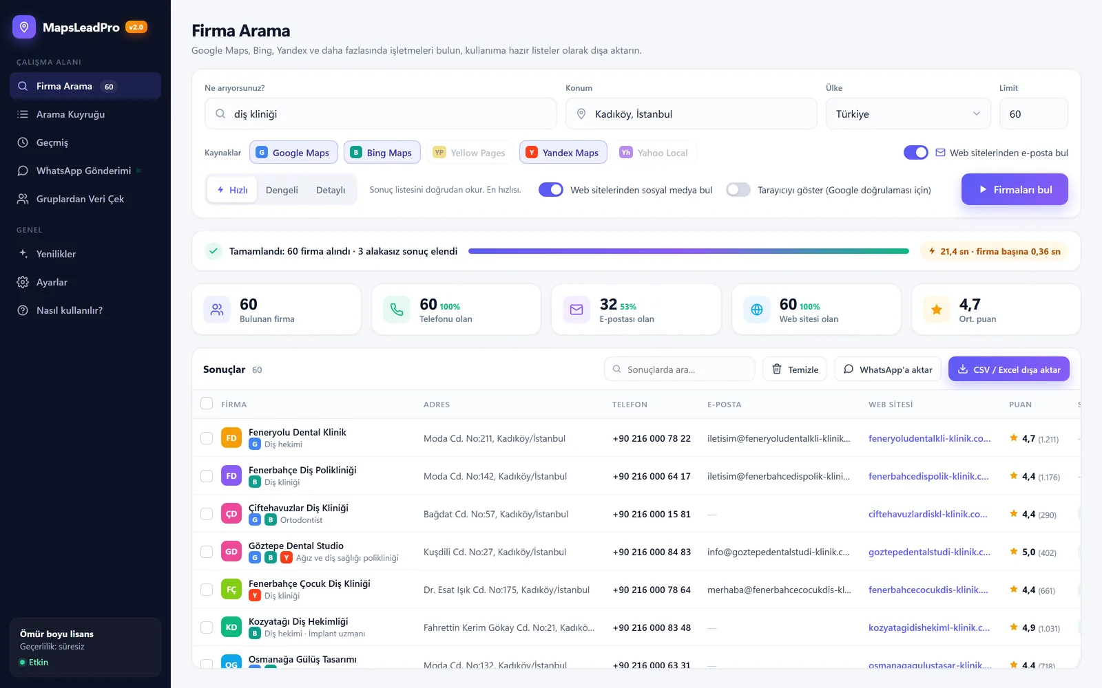Click the purple envelope icon in E-postası olan card
The width and height of the screenshot is (1102, 688).
coord(576,310)
